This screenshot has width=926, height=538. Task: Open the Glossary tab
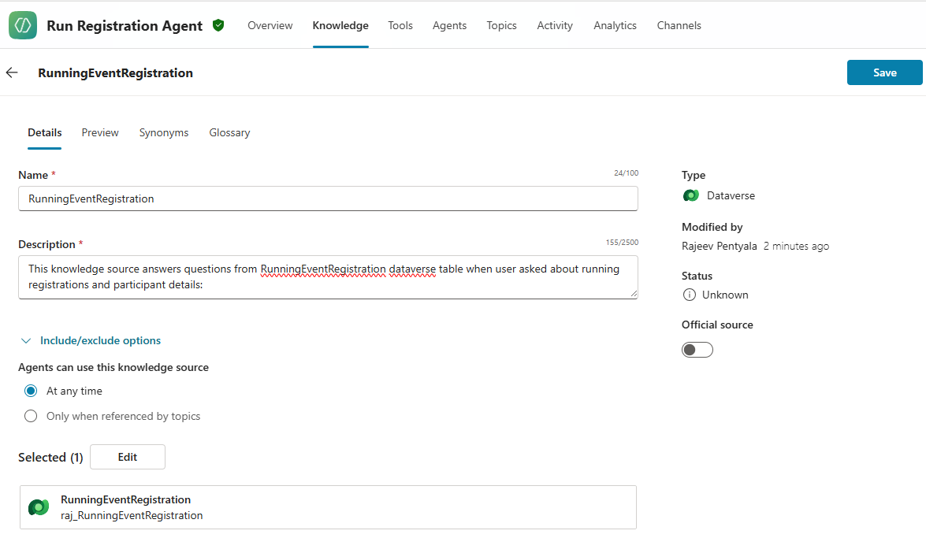click(x=229, y=132)
